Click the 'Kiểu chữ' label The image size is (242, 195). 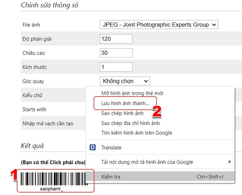[x=32, y=95]
